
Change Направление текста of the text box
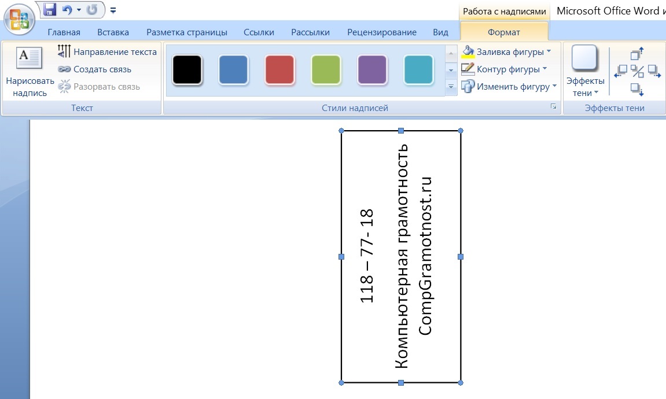[x=107, y=52]
